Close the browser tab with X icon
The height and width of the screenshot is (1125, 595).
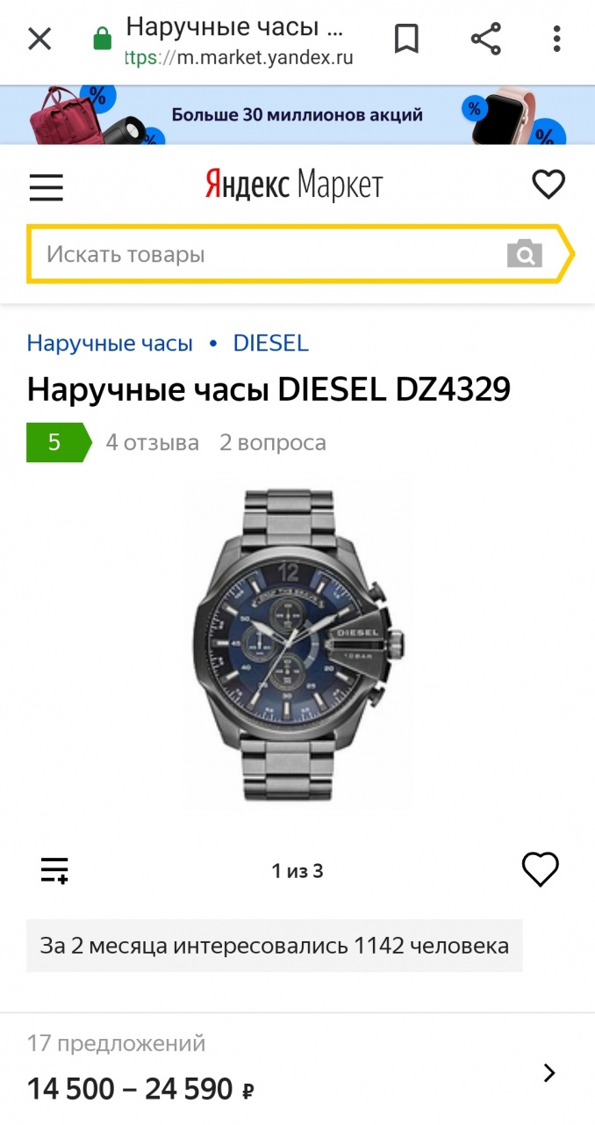tap(39, 39)
